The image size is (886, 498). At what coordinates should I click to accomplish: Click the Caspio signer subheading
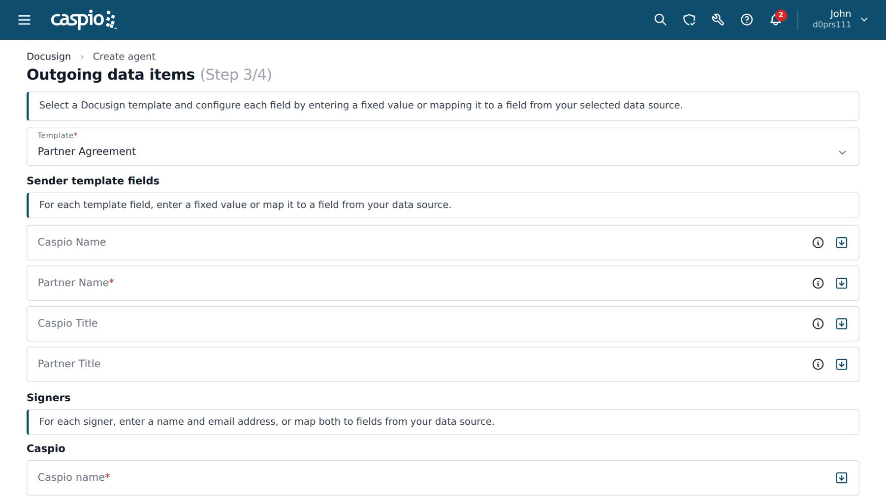pos(46,448)
